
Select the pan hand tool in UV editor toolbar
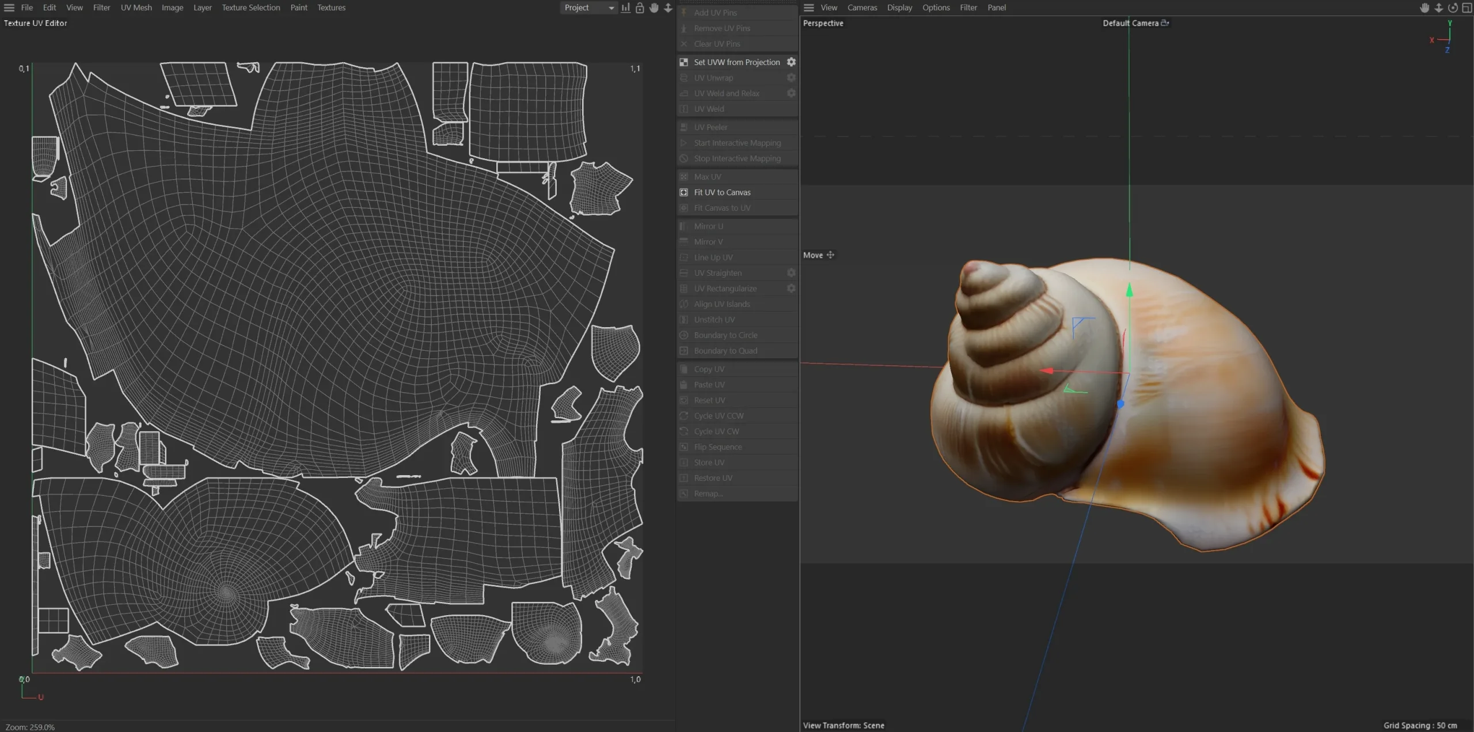[x=653, y=7]
